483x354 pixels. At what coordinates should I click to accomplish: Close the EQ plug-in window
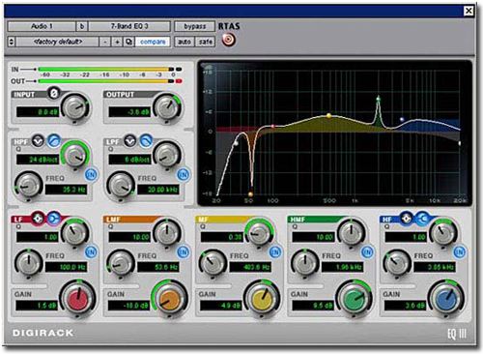tap(469, 11)
